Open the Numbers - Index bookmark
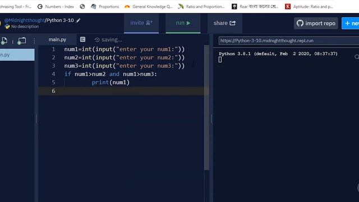Viewport: 359px width, 202px height. click(x=56, y=6)
